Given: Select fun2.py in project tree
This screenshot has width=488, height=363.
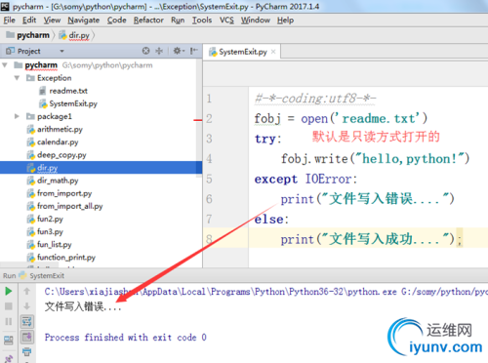Looking at the screenshot, I should (45, 219).
